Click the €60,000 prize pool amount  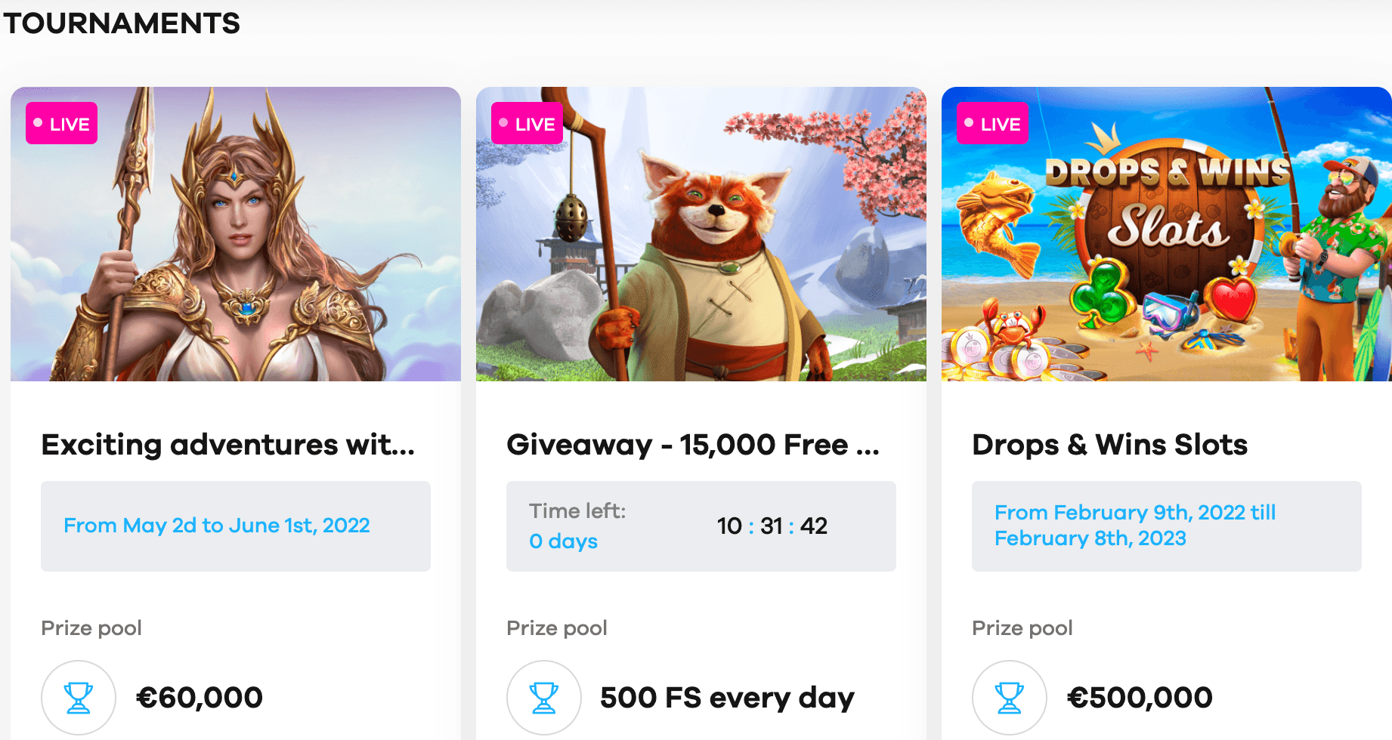(200, 698)
